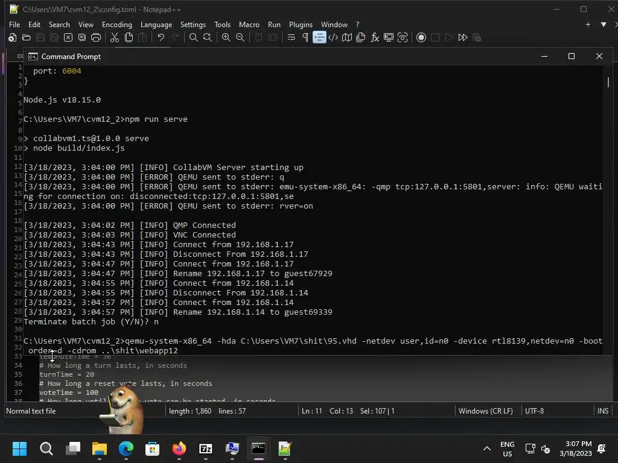The height and width of the screenshot is (463, 618).
Task: Click the Command Prompt scrollbar thumb
Action: coord(608,82)
